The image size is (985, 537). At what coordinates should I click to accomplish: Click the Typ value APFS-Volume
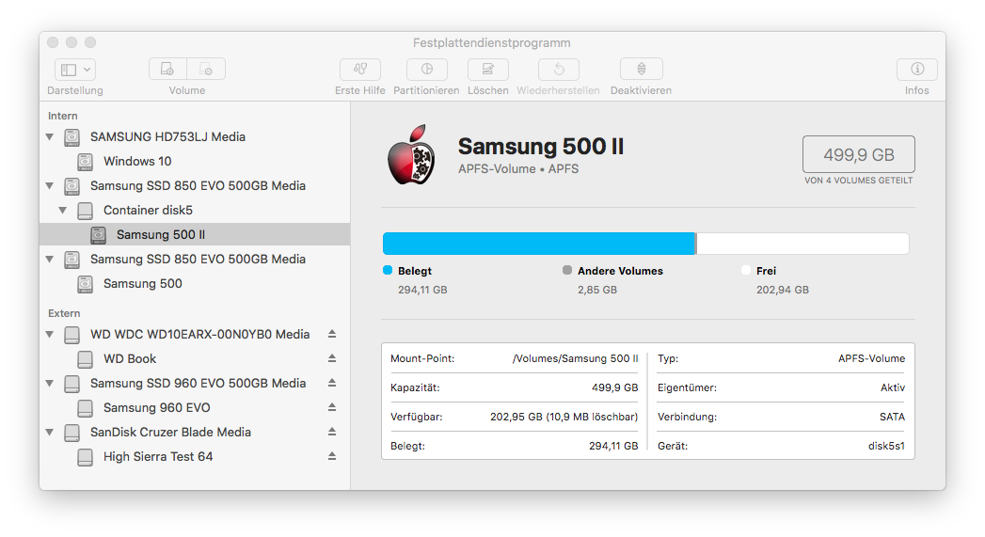[x=871, y=358]
